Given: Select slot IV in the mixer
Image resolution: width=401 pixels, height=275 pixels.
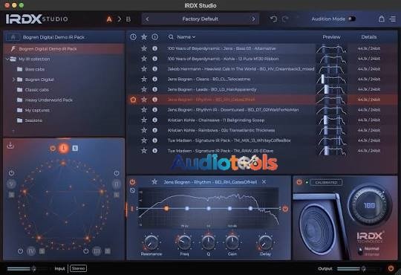Looking at the screenshot, I should 31,251.
